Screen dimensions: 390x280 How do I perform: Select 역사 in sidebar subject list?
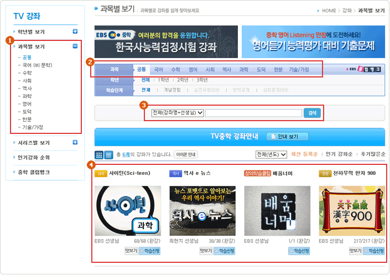pos(27,89)
